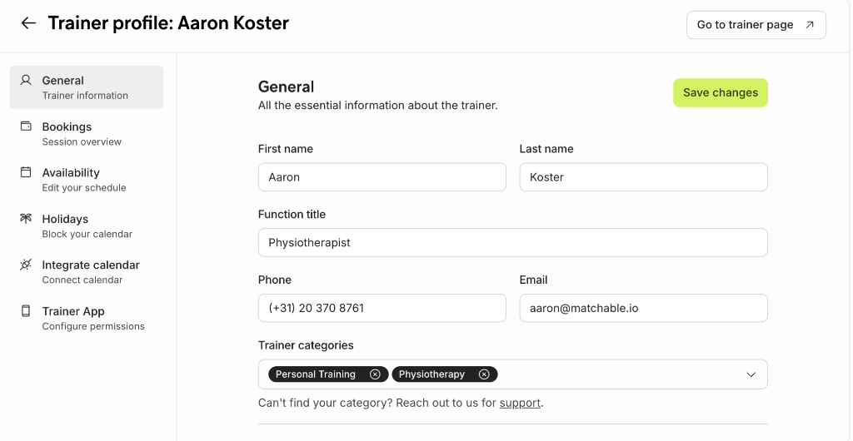This screenshot has height=441, width=853.
Task: Edit the Function title field
Action: [x=512, y=243]
